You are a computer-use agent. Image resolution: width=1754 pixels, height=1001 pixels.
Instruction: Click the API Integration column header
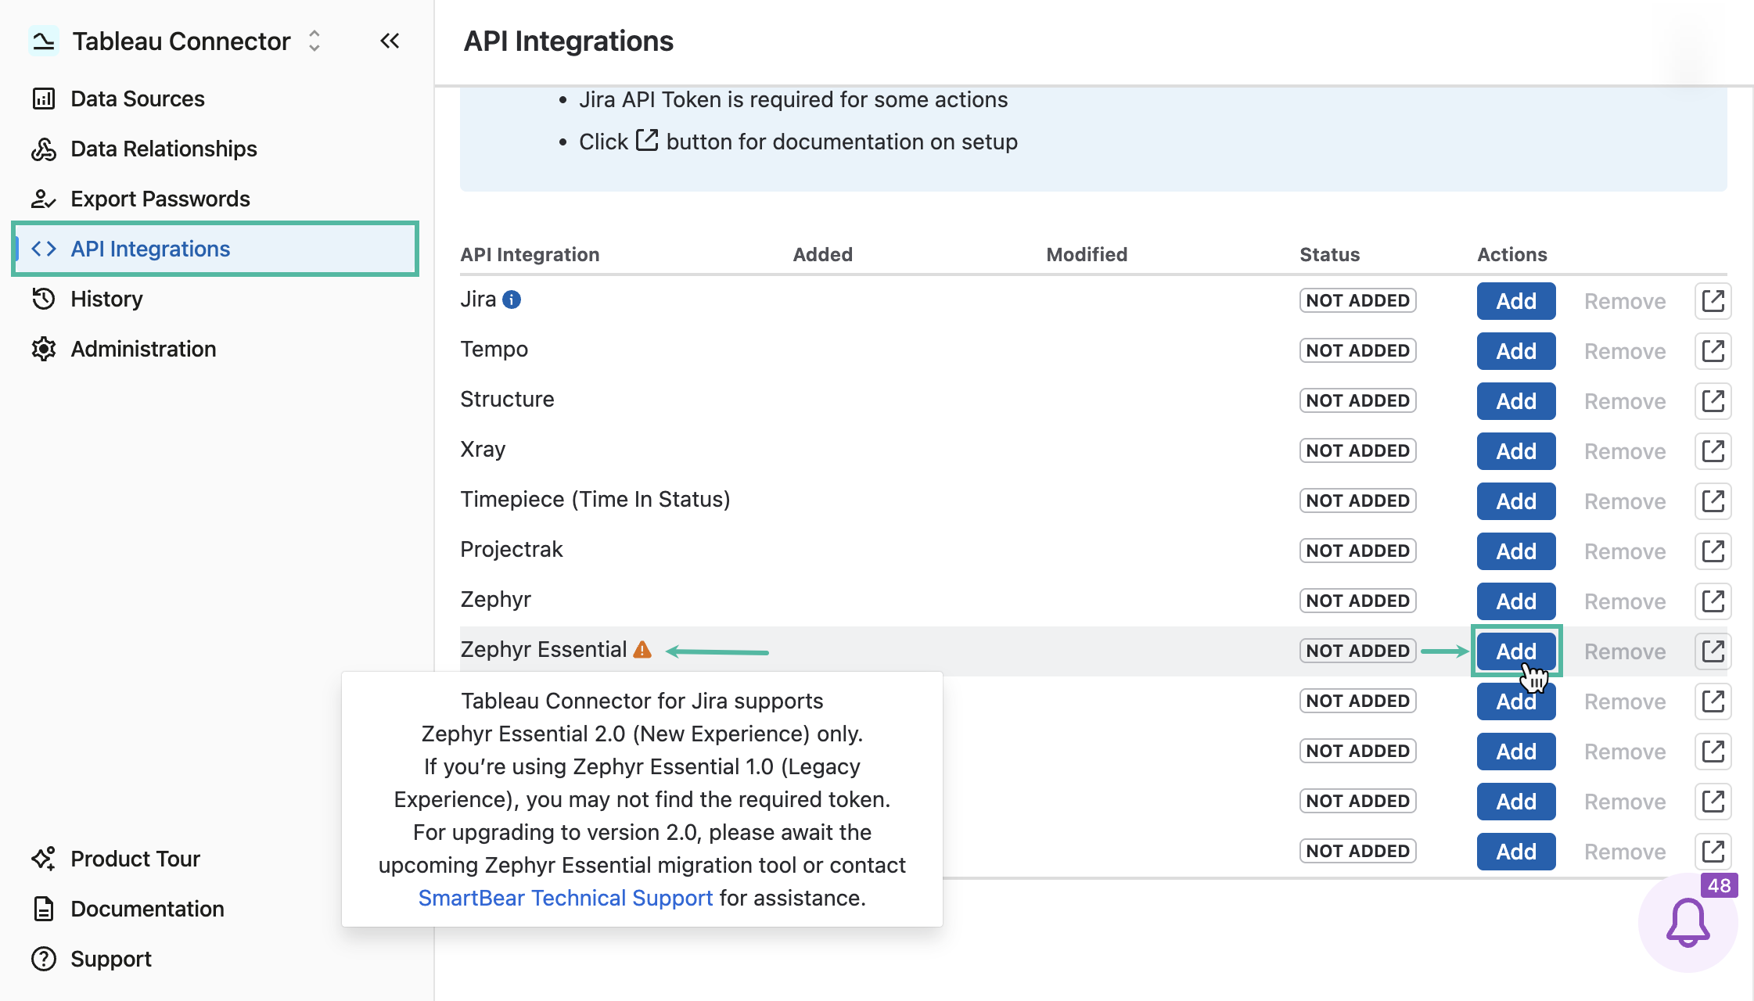pyautogui.click(x=530, y=254)
